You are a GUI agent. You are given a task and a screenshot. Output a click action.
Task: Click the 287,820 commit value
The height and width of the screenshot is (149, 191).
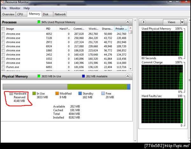[79, 34]
